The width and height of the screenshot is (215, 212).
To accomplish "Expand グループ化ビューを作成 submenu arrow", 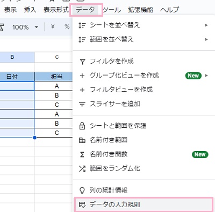I will coord(206,76).
